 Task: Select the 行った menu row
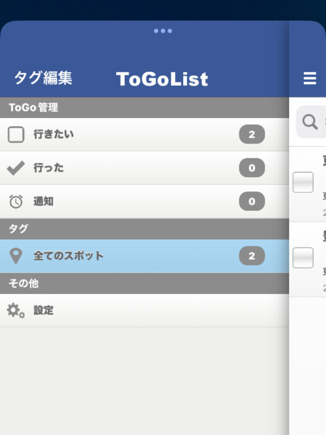(x=145, y=168)
